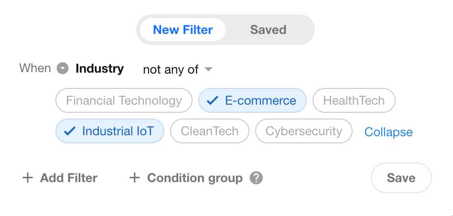This screenshot has height=216, width=453.
Task: Click the checkmark on E-commerce chip
Action: pos(213,100)
